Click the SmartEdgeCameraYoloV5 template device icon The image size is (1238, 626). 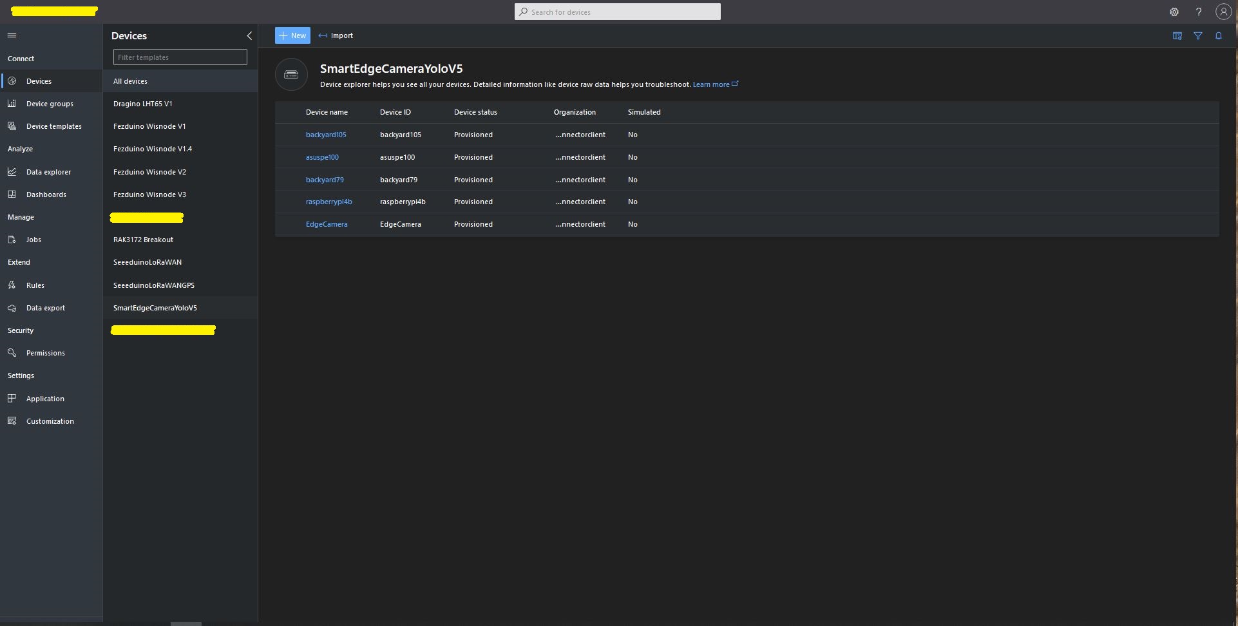pyautogui.click(x=291, y=75)
